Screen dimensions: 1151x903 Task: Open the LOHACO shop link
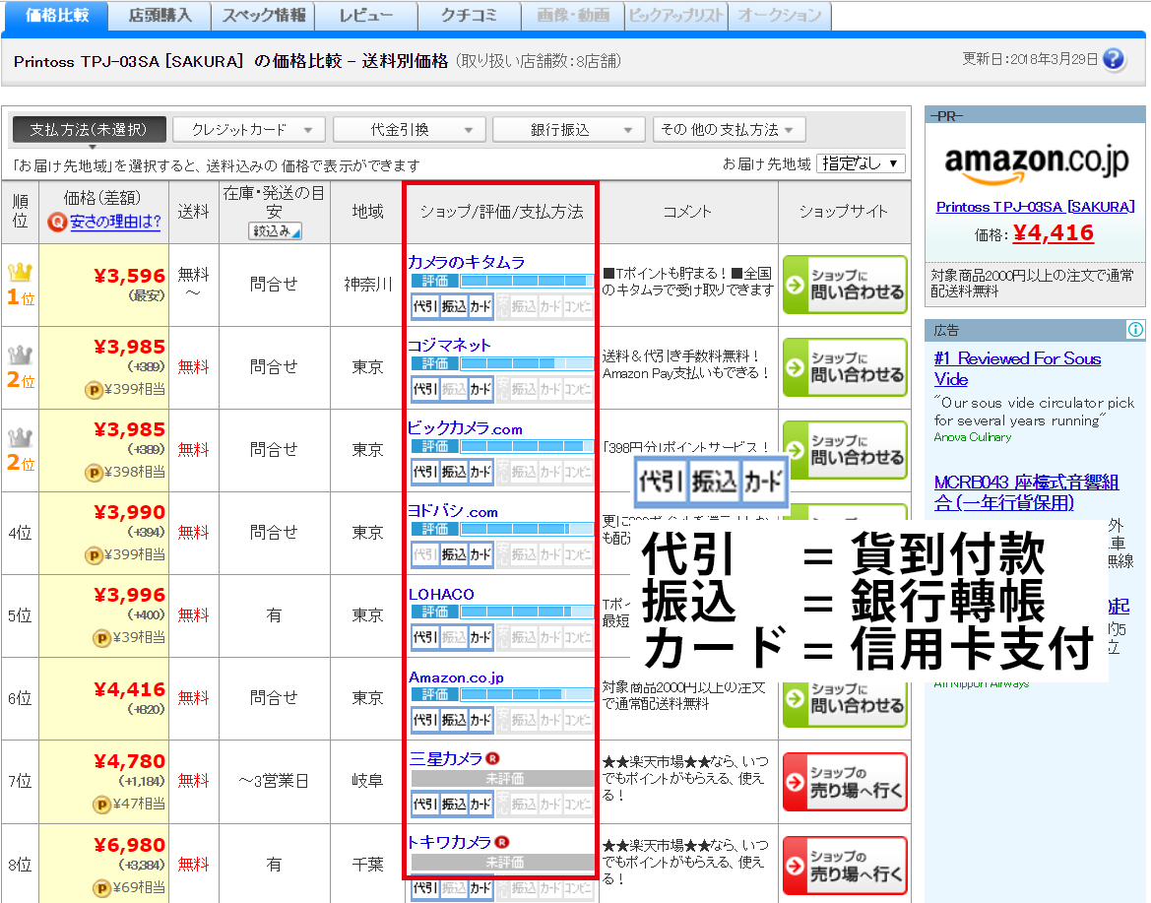pyautogui.click(x=441, y=594)
